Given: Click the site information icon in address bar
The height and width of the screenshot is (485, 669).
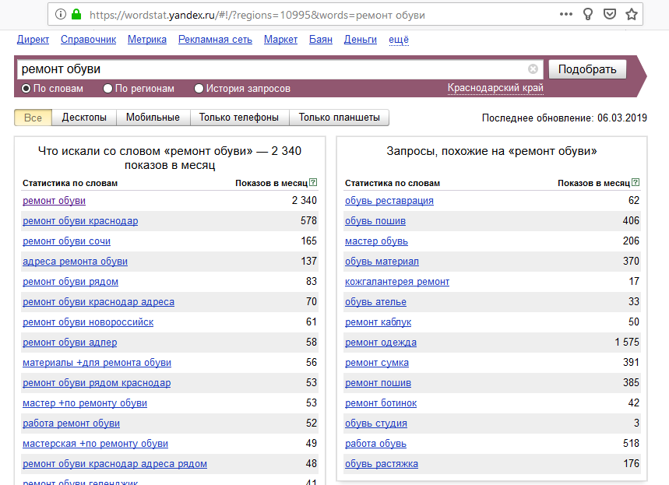Looking at the screenshot, I should (61, 15).
